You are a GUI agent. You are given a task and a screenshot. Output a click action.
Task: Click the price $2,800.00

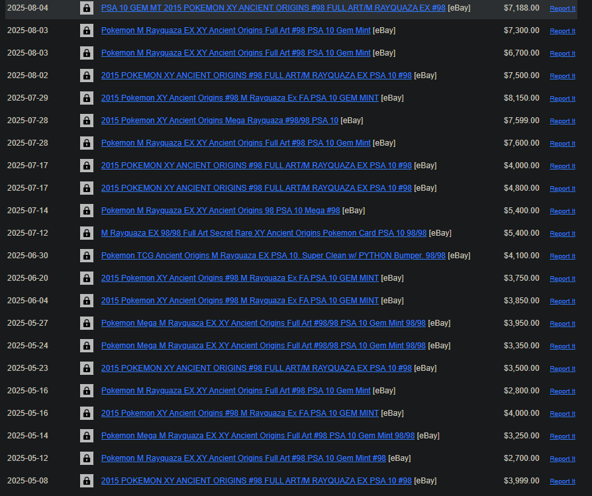pos(521,391)
